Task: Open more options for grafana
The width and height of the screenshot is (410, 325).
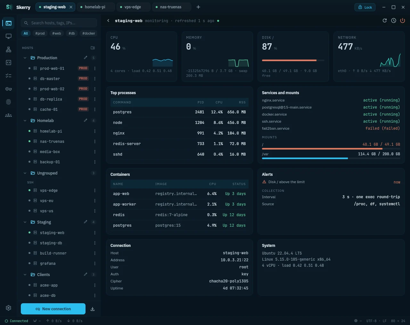Action: coord(95,263)
